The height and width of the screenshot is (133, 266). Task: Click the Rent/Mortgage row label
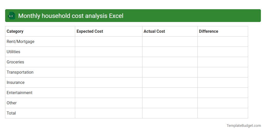(x=20, y=41)
